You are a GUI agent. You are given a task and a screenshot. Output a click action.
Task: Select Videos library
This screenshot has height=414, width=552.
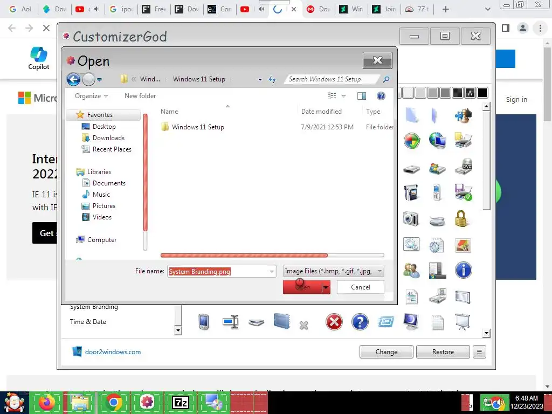(x=102, y=217)
